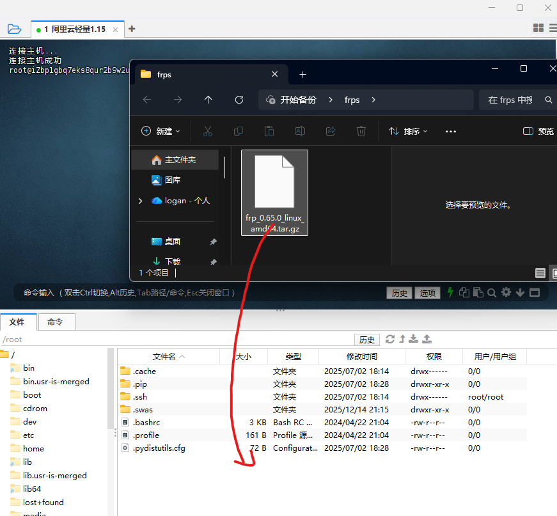Refresh the frps Explorer folder
This screenshot has width=557, height=516.
click(x=239, y=100)
